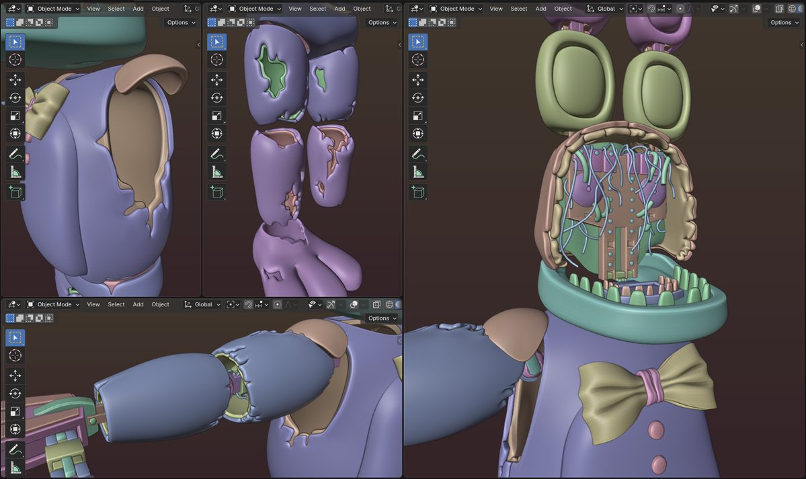This screenshot has height=479, width=806.
Task: Select Add Cube tool in right viewport
Action: pos(418,191)
